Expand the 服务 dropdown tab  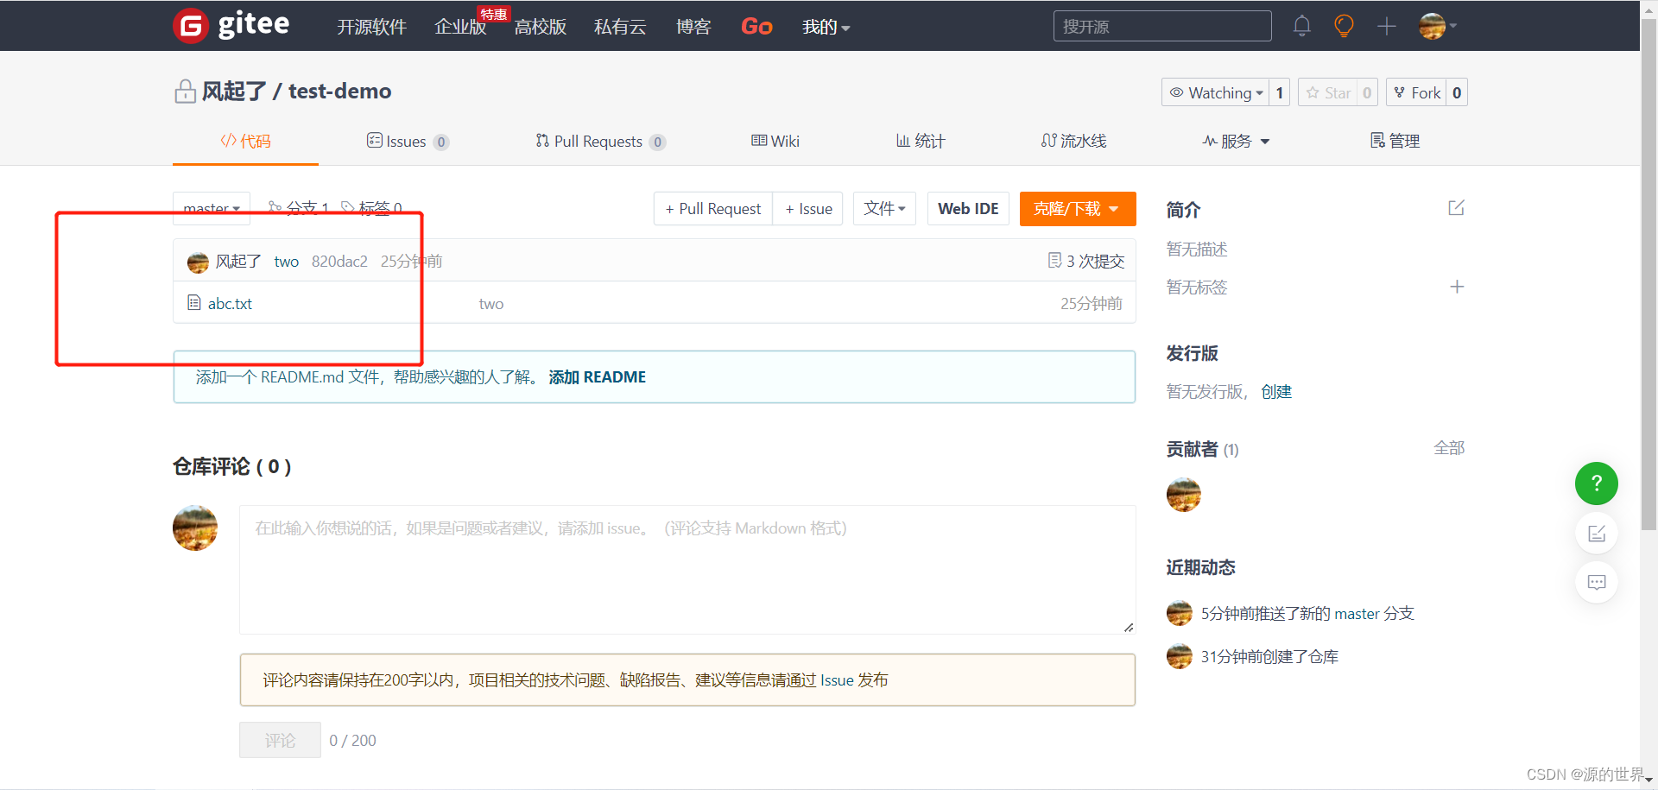pos(1236,141)
